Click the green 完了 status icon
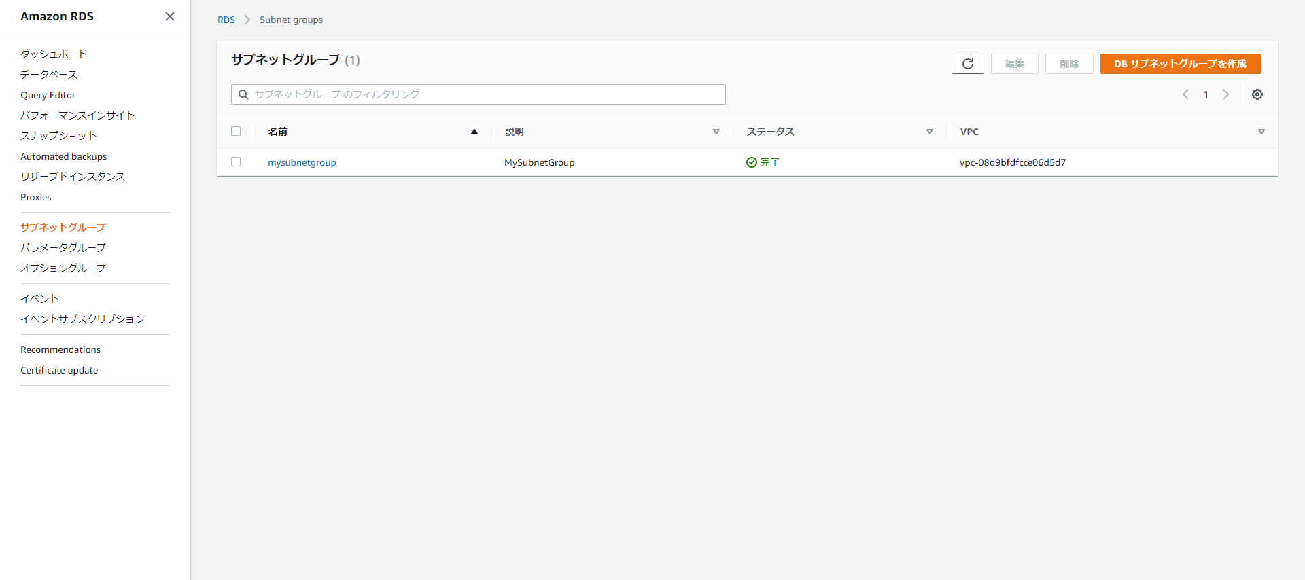Viewport: 1305px width, 580px height. (x=752, y=162)
